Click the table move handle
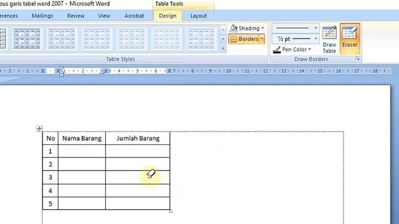The image size is (399, 224). 39,129
